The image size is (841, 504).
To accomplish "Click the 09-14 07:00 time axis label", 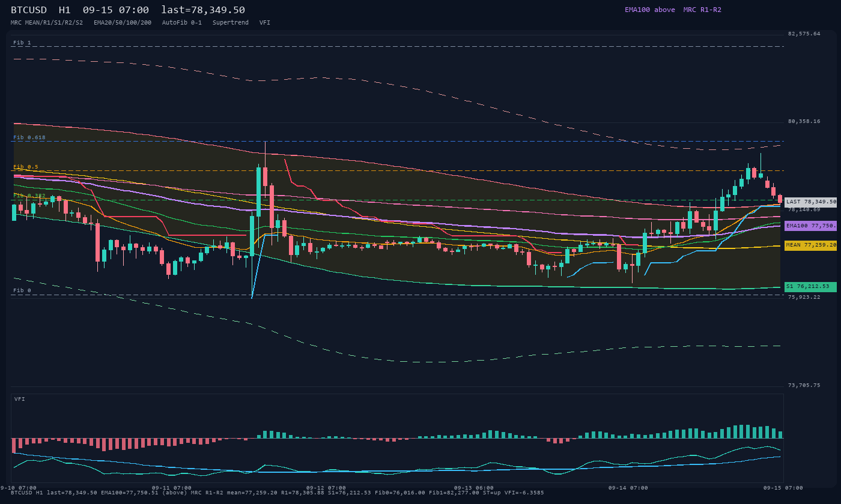I will 628,488.
